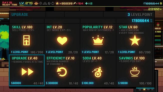Select the crescent moon night icon
This screenshot has width=163, height=92.
[49, 4]
